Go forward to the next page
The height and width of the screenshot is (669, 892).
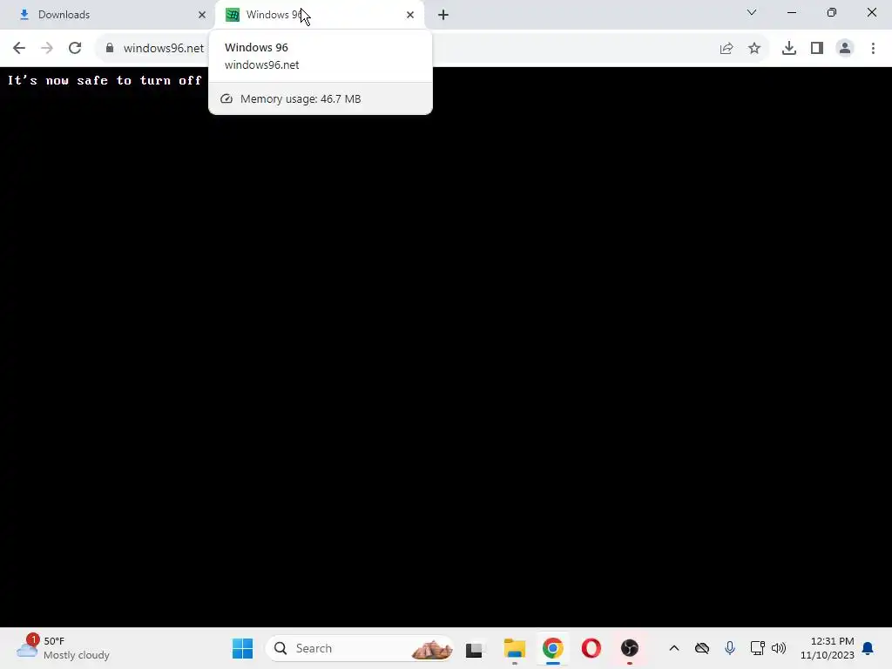pos(47,48)
